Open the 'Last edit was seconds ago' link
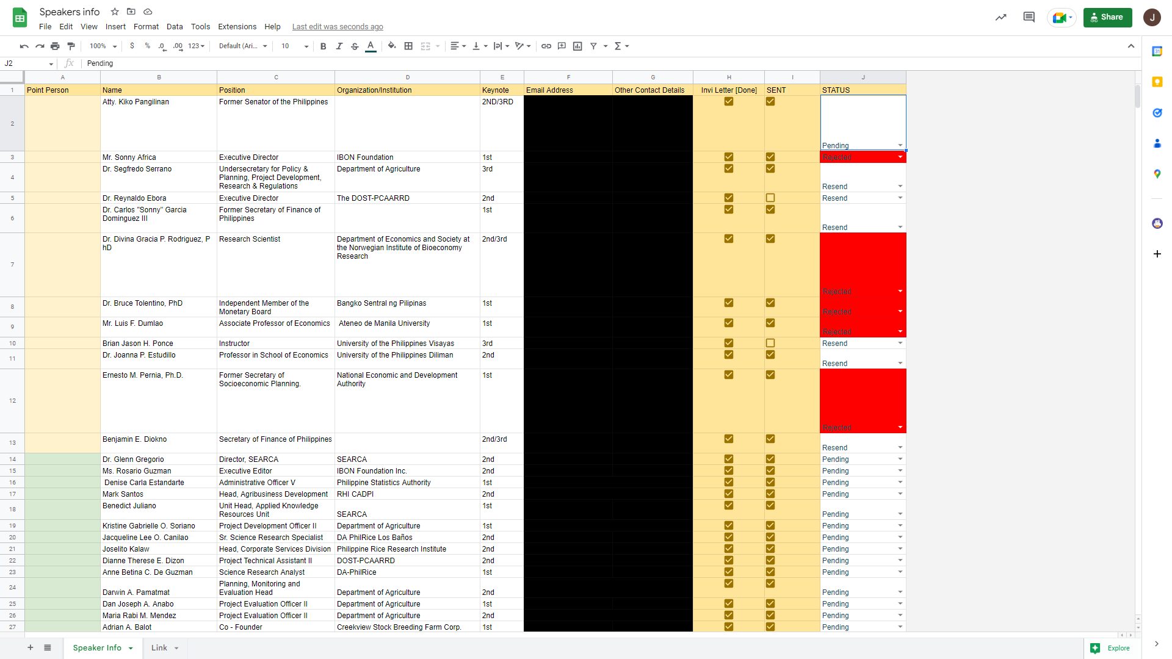The width and height of the screenshot is (1172, 659). [337, 27]
